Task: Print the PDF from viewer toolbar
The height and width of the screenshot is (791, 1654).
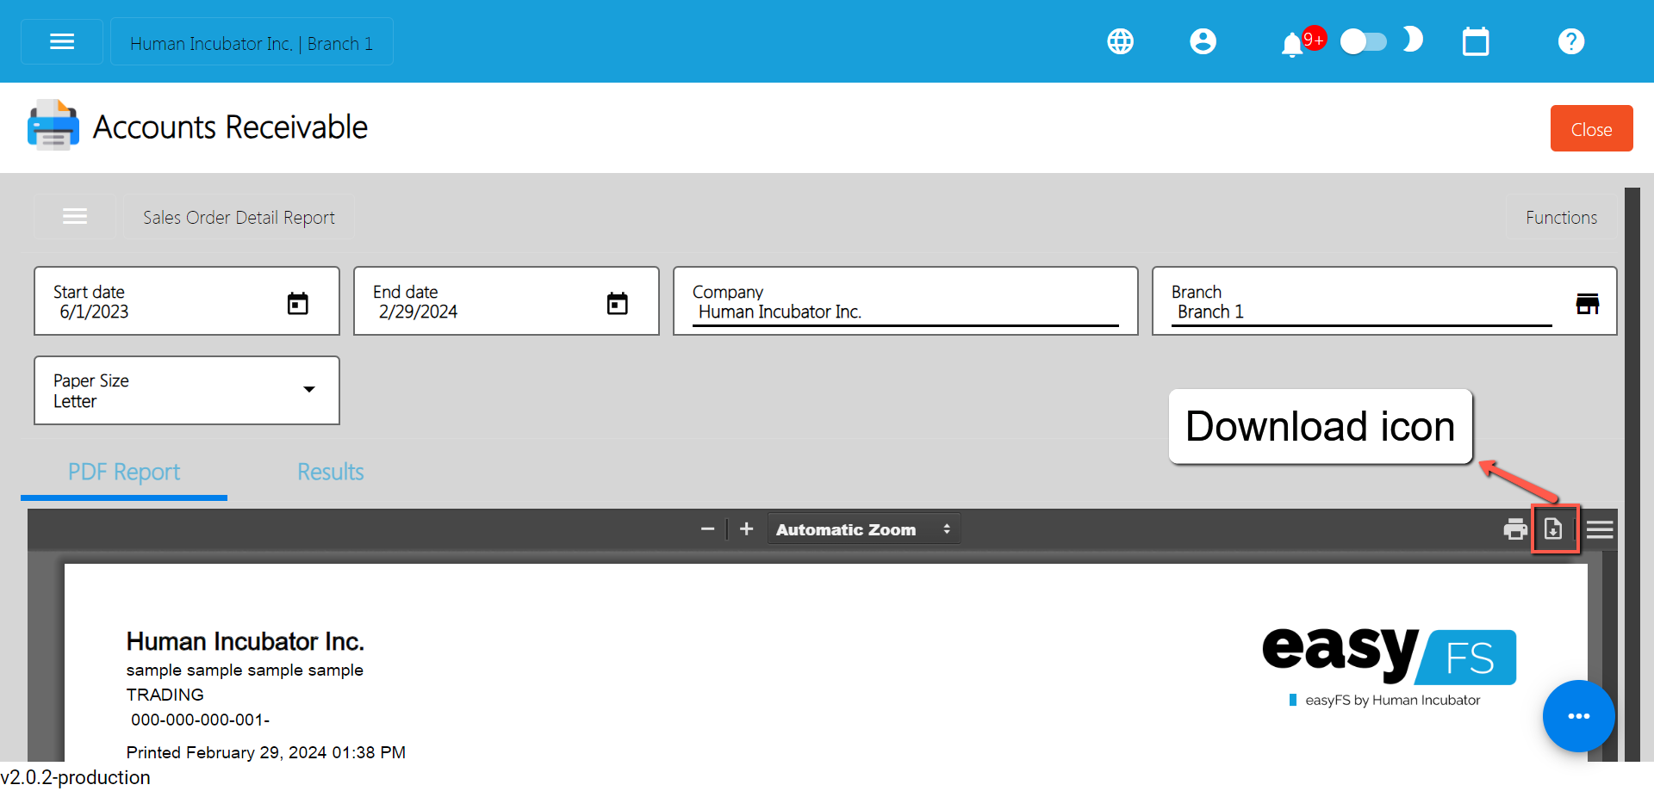Action: pos(1515,529)
